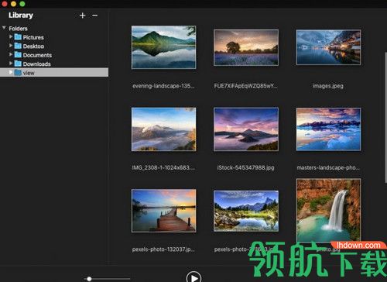387x282 pixels.
Task: Click the evening-landscape-135... file name
Action: tap(163, 86)
